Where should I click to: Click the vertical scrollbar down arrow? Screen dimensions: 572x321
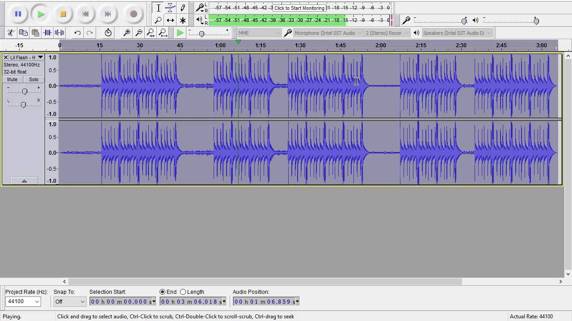click(x=568, y=274)
